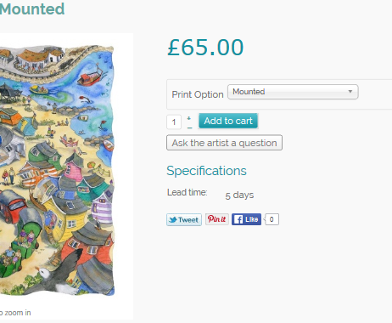Click the £65.00 price text
Viewport: 392px width, 323px height.
(x=205, y=48)
